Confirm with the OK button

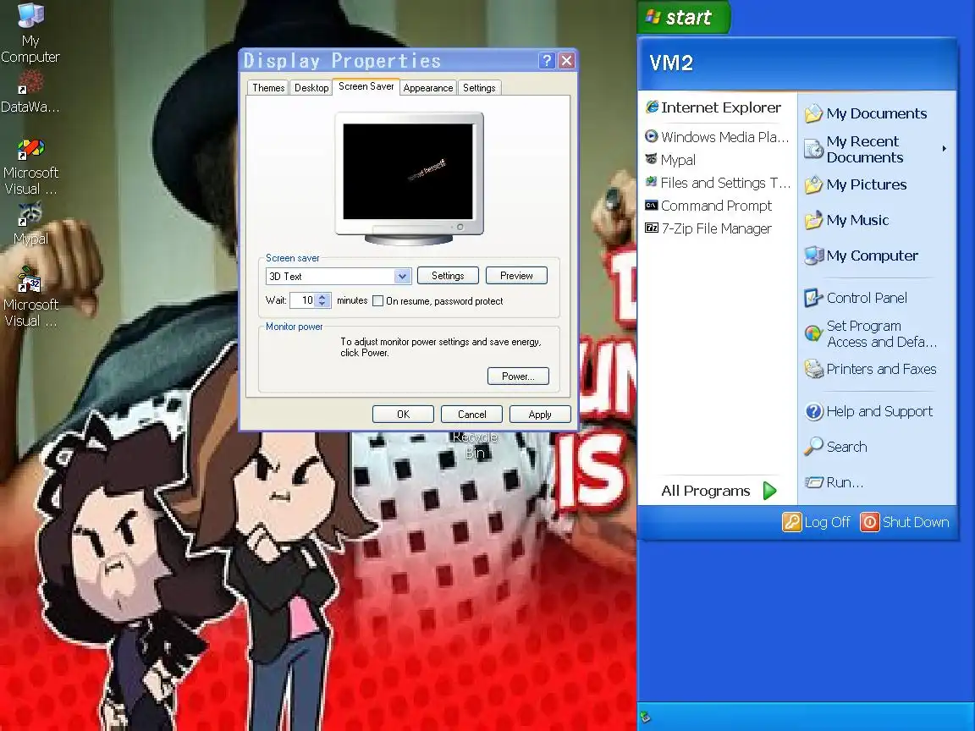pyautogui.click(x=403, y=414)
